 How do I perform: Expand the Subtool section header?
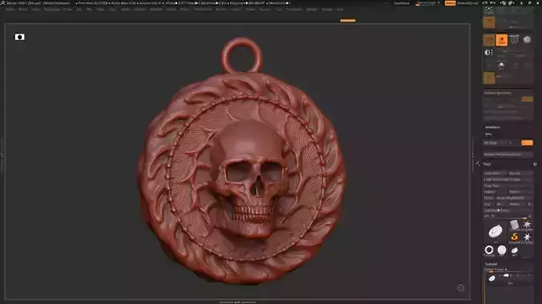[x=491, y=264]
